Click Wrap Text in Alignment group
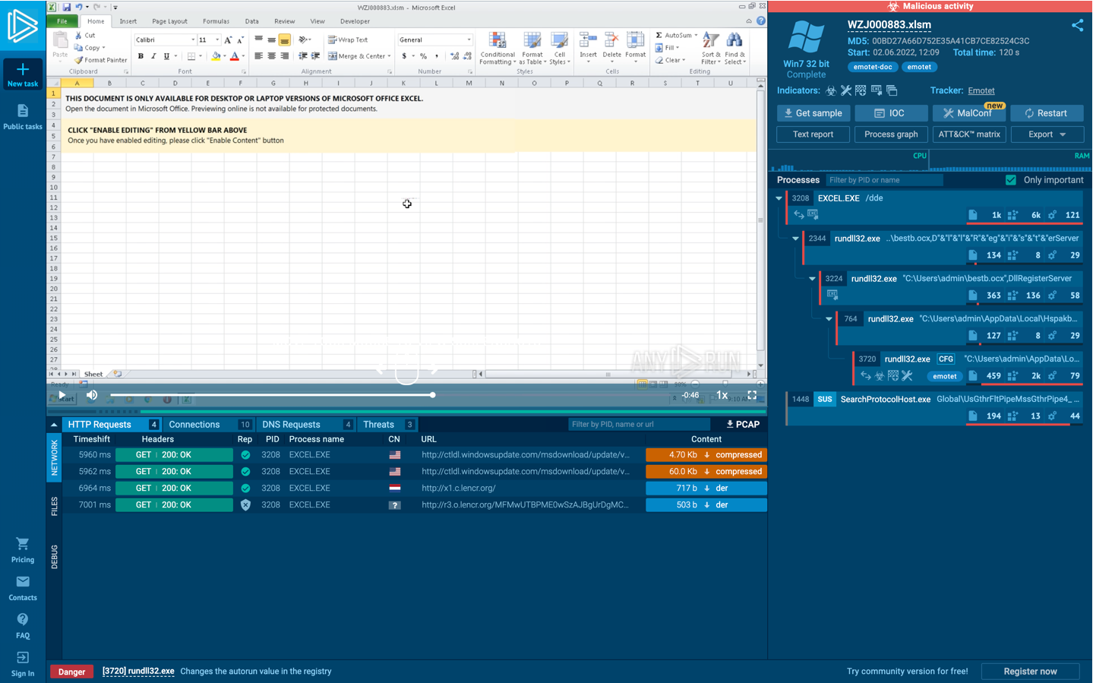Viewport: 1093px width, 683px height. coord(348,40)
